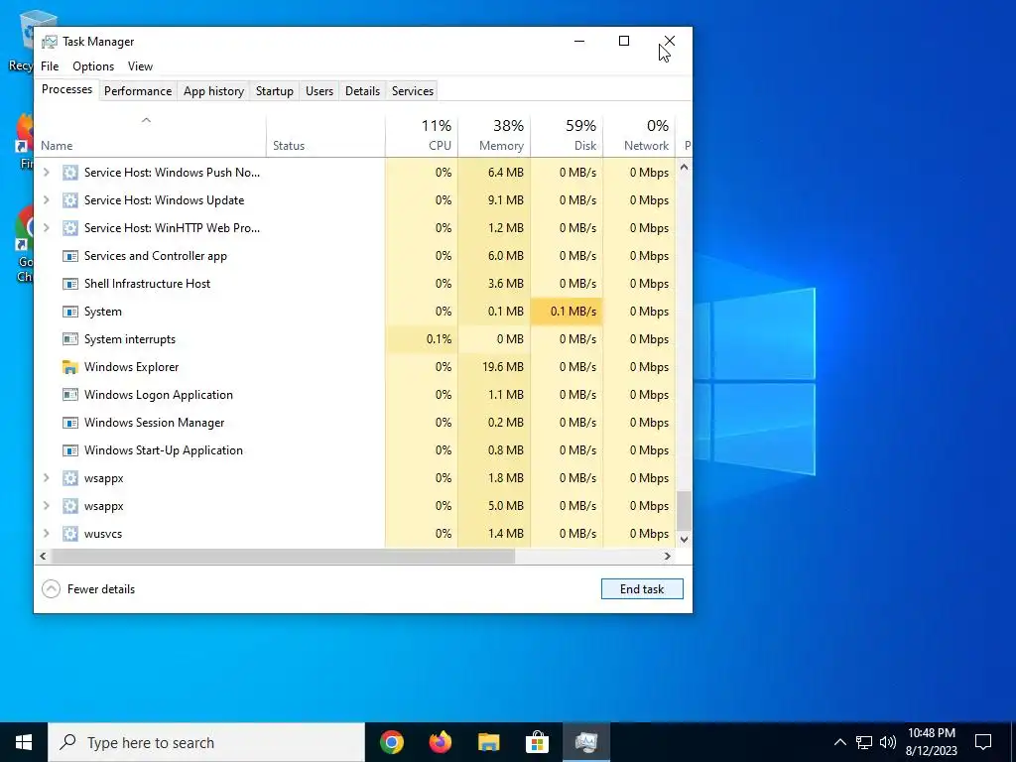
Task: Select the Services and Controller app row
Action: [355, 256]
